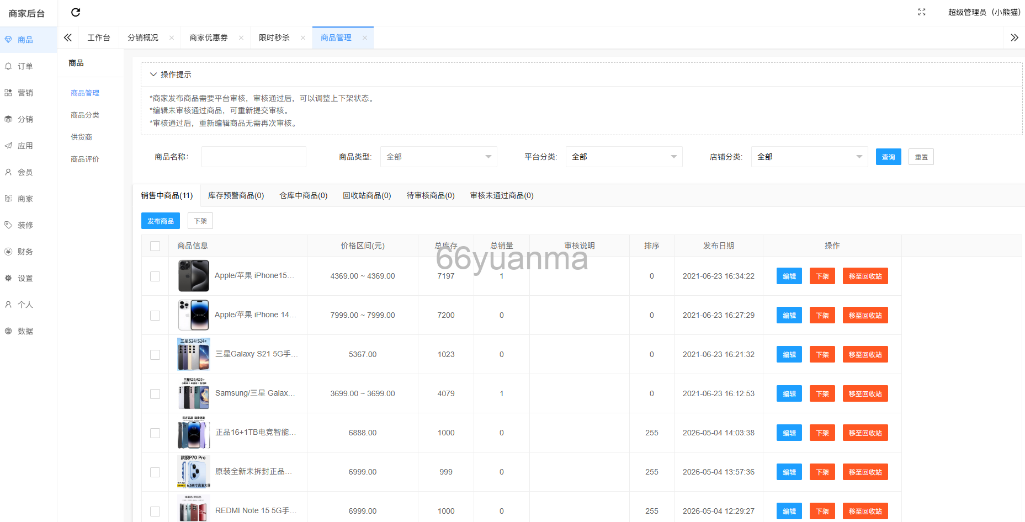The width and height of the screenshot is (1025, 522).
Task: Switch to the 工作台 tab
Action: (99, 38)
